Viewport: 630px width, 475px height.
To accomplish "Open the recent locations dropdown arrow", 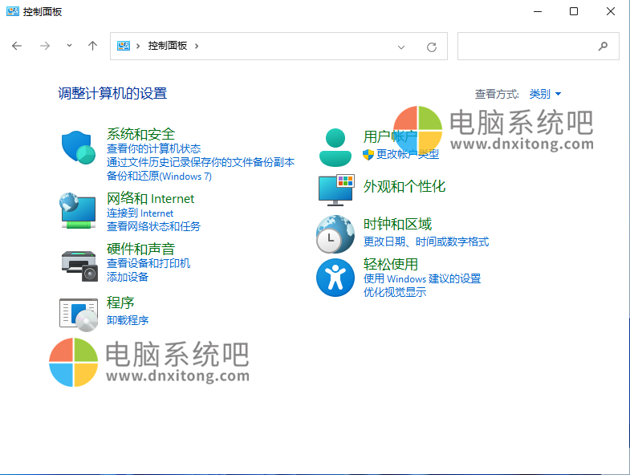I will pos(70,46).
